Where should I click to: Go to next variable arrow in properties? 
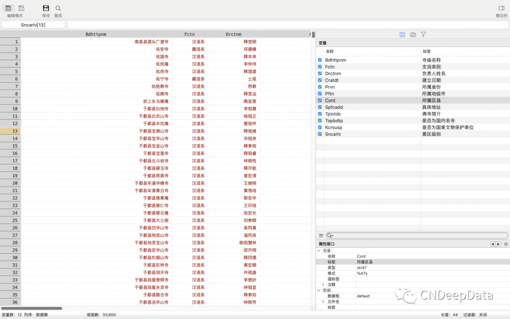[498, 244]
